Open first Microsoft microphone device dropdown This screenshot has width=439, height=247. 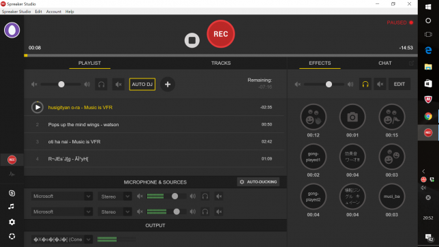point(61,197)
